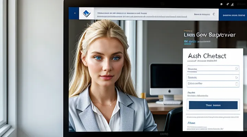Open the small blue link under hero headline
The image size is (247, 137).
(190, 42)
